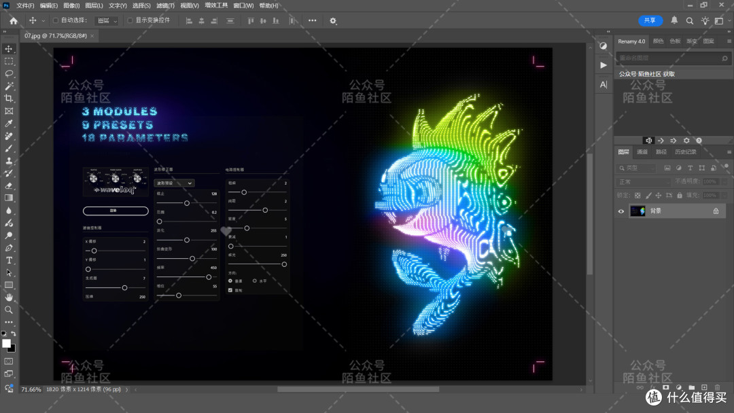Open the Layers panel flyout menu

[729, 152]
